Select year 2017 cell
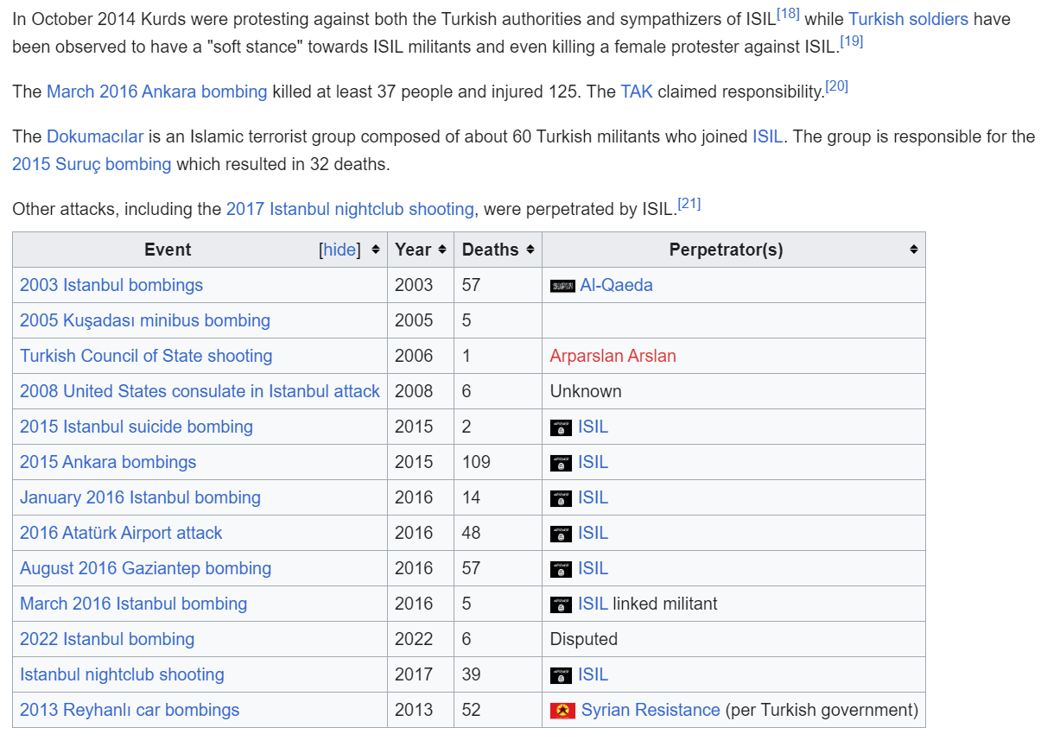This screenshot has height=734, width=1041. tap(421, 674)
